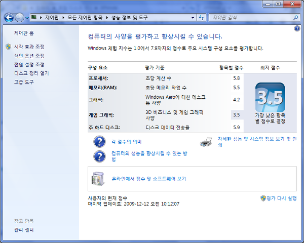Select the 프로세서: row label
The width and height of the screenshot is (304, 243).
pos(98,78)
